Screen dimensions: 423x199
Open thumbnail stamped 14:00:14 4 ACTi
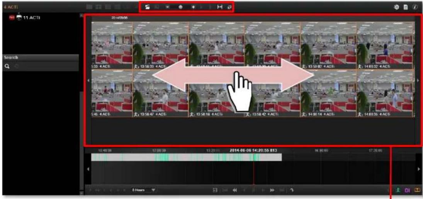pos(328,93)
